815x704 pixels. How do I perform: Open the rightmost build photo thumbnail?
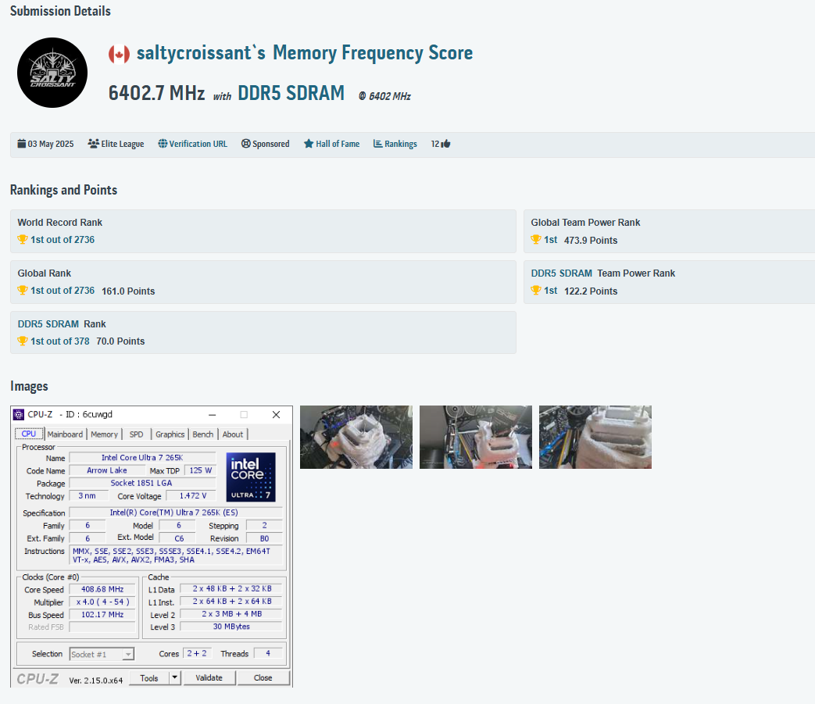(x=595, y=437)
